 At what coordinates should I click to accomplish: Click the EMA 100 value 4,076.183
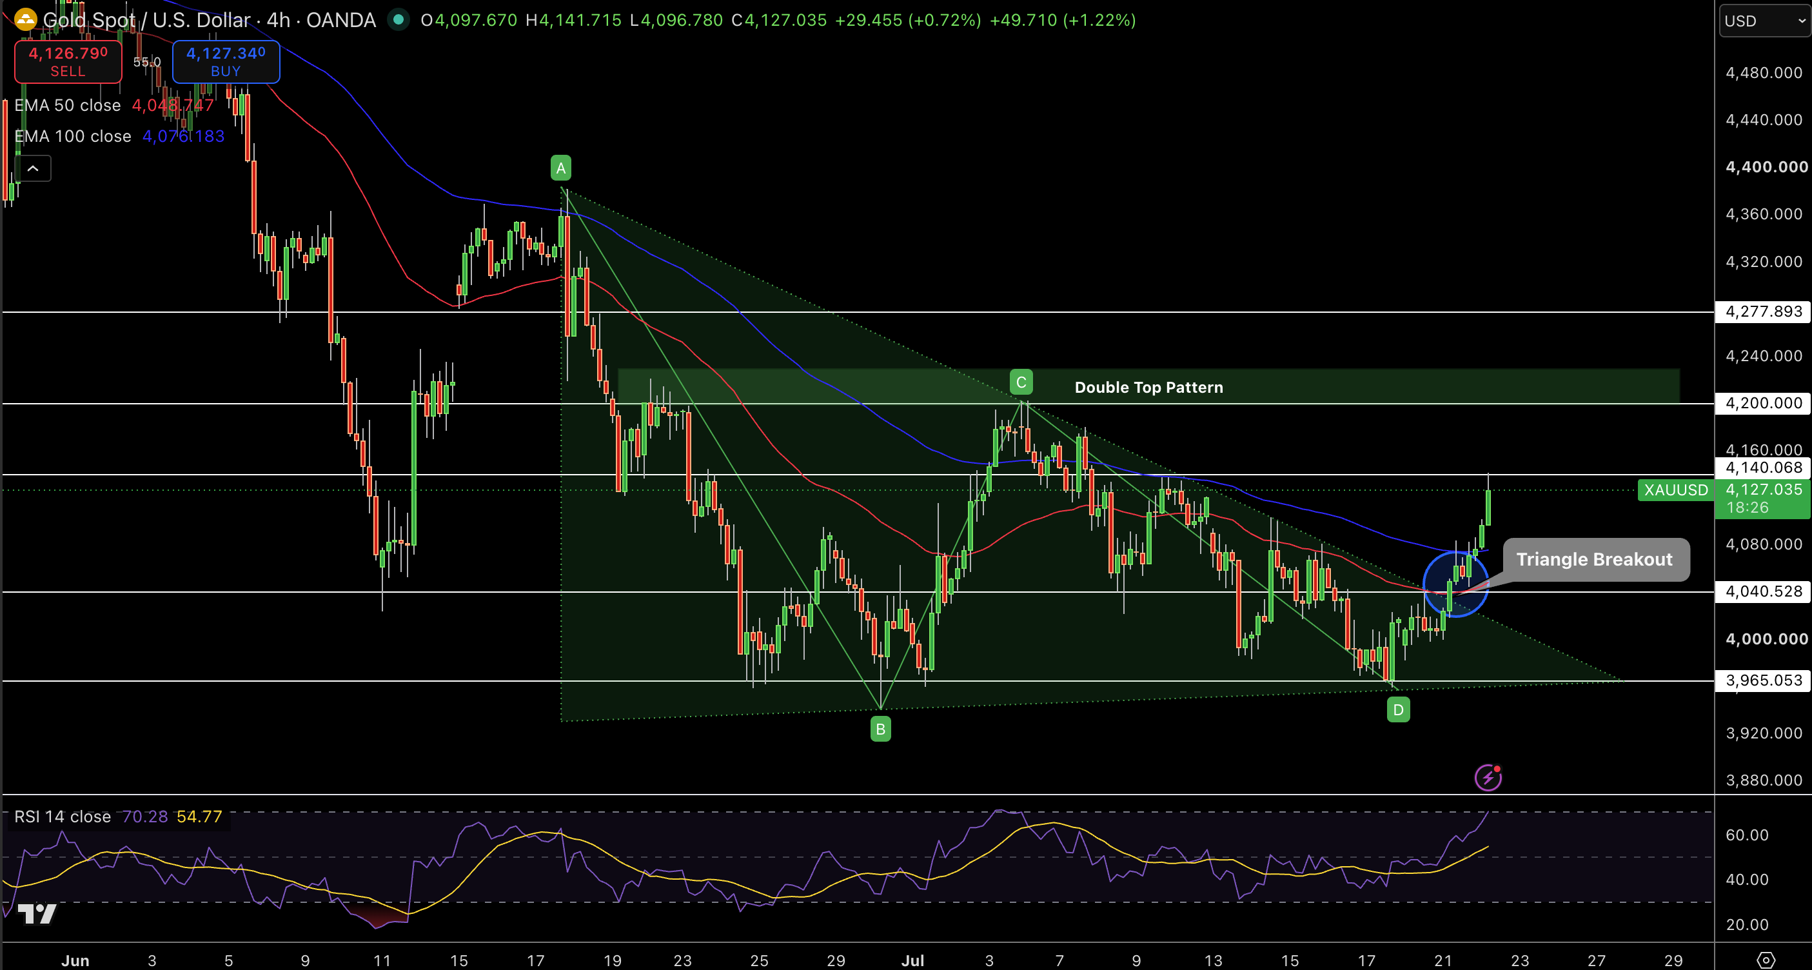tap(183, 137)
